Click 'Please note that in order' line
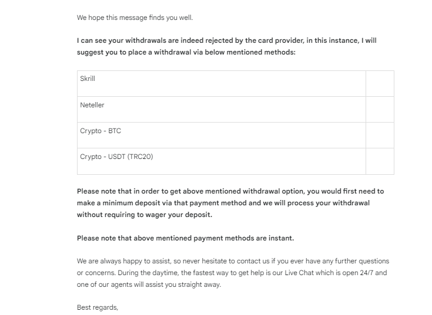432x315 pixels. [230, 191]
